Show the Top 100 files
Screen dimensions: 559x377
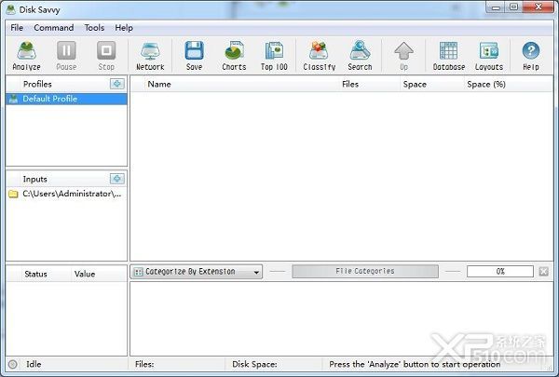pos(274,56)
